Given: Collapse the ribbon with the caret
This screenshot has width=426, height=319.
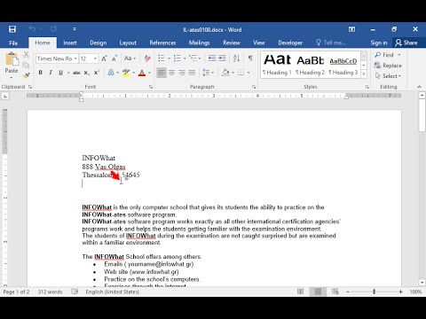Looking at the screenshot, I should click(x=419, y=87).
